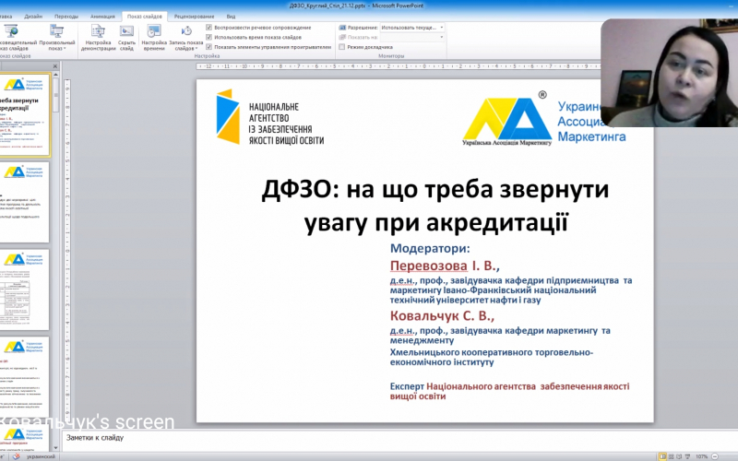The width and height of the screenshot is (738, 461).
Task: Toggle Воспроизвести речевое сопровождение checkbox
Action: [x=209, y=28]
